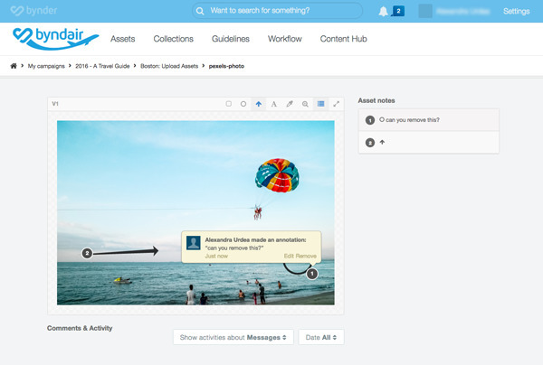Focus the search for something field
Viewport: 543px width, 365px height.
tap(277, 11)
